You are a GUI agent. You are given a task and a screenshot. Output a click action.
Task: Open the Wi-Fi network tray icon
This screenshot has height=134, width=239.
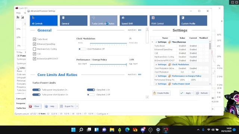pyautogui.click(x=209, y=130)
